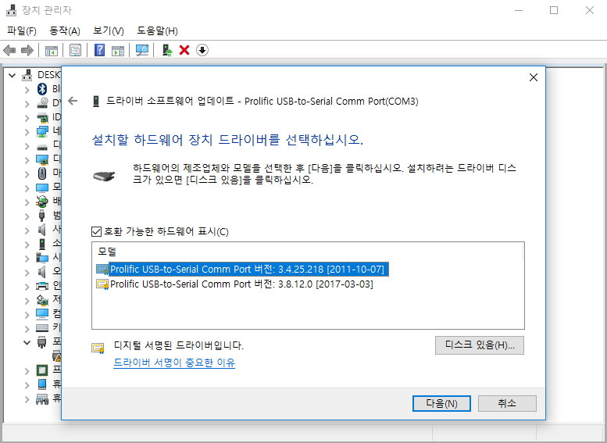The image size is (607, 443).
Task: Select driver version 3.4.25.218 [2011-10-07]
Action: (242, 269)
